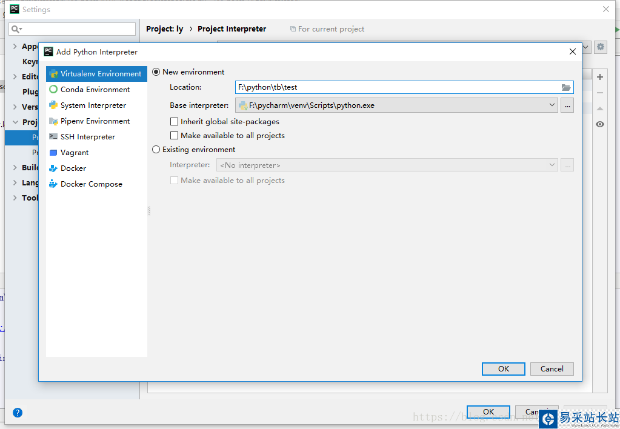Open the Base interpreter dropdown

coord(552,105)
